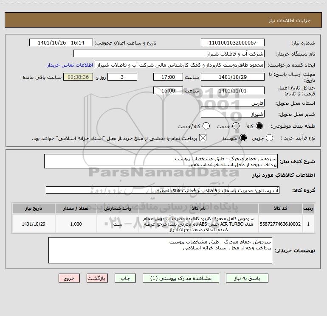Click the خروج exit button
Image resolution: width=327 pixels, height=316 pixels.
click(69, 278)
